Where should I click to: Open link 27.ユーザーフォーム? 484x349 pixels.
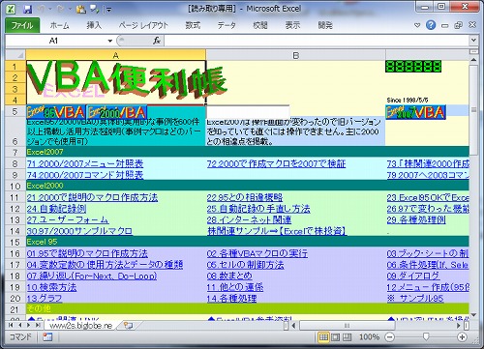[x=68, y=219]
